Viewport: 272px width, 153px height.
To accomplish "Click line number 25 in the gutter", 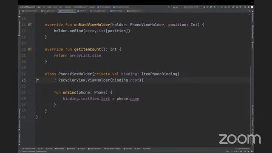I will 24,80.
